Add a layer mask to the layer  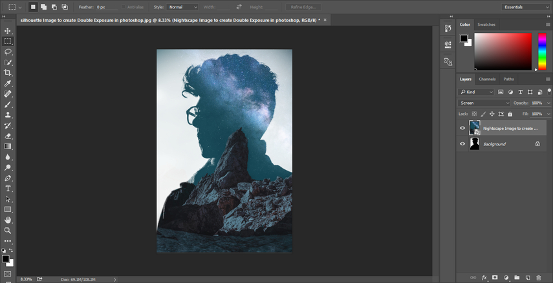[495, 278]
